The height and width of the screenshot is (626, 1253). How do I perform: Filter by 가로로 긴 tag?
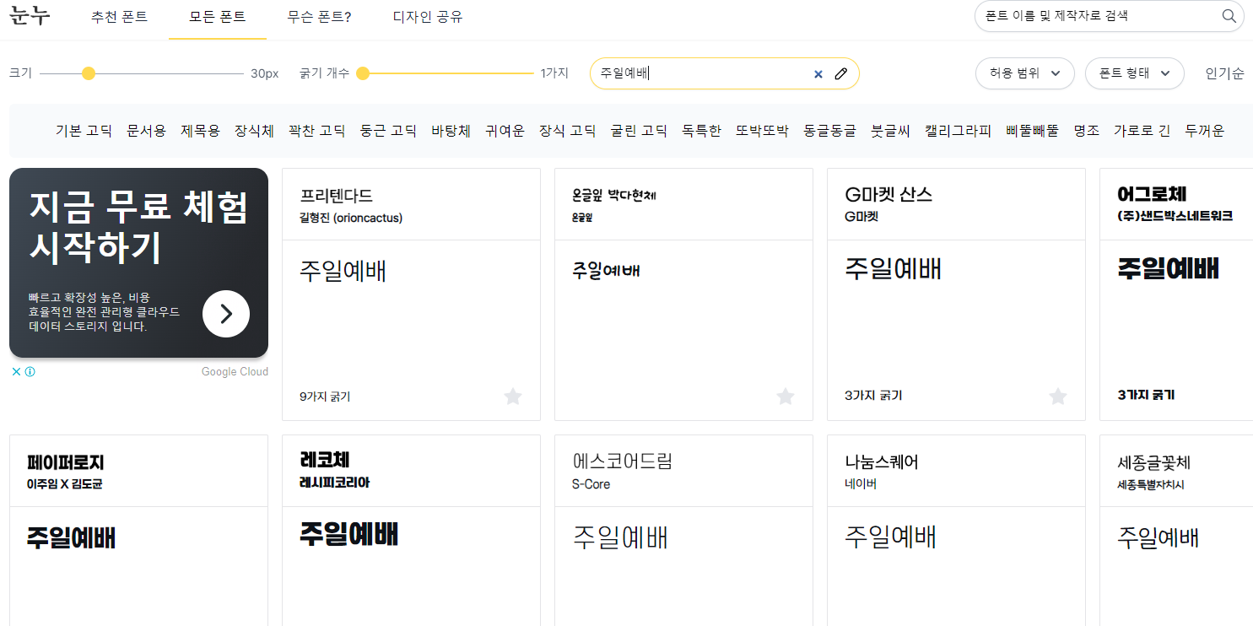click(x=1142, y=131)
